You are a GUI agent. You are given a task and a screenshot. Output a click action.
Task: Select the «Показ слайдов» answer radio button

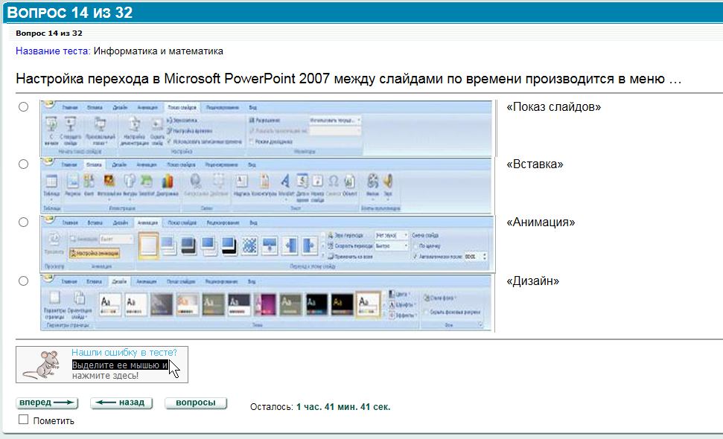click(x=24, y=107)
